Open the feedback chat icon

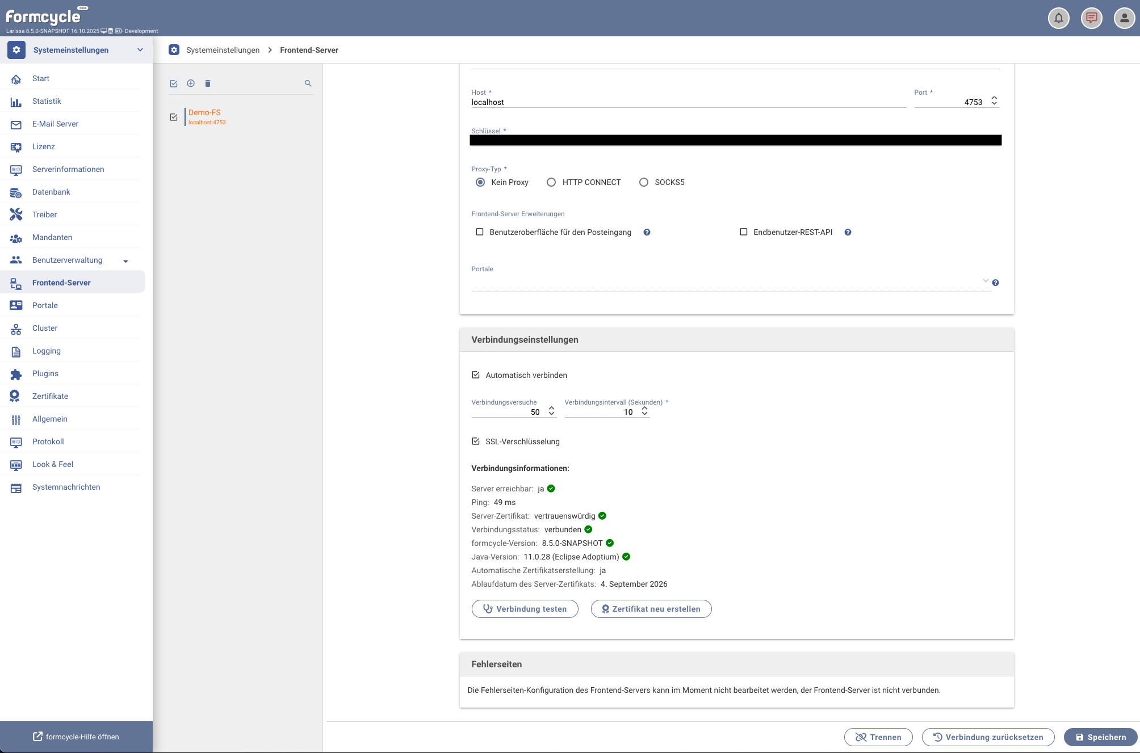[1091, 18]
